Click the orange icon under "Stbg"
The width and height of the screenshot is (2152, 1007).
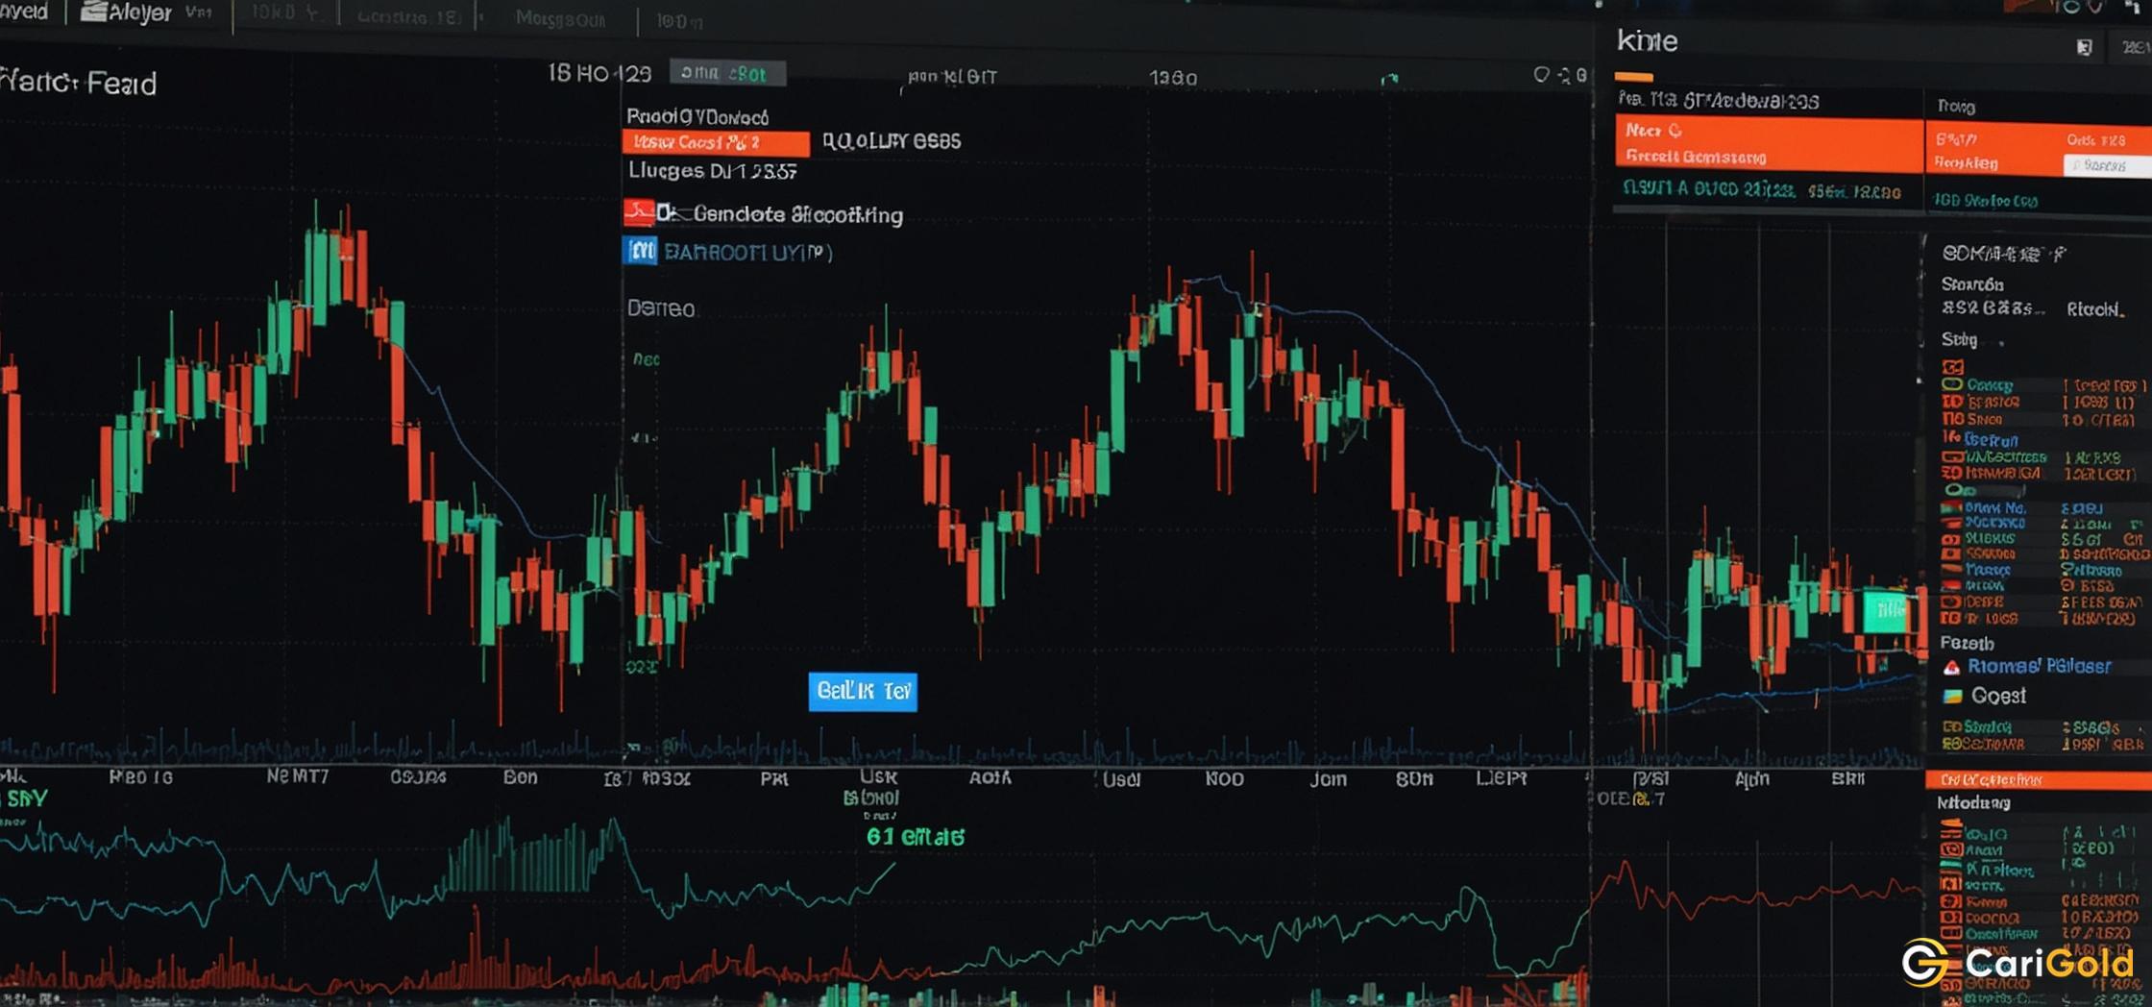pos(1952,367)
